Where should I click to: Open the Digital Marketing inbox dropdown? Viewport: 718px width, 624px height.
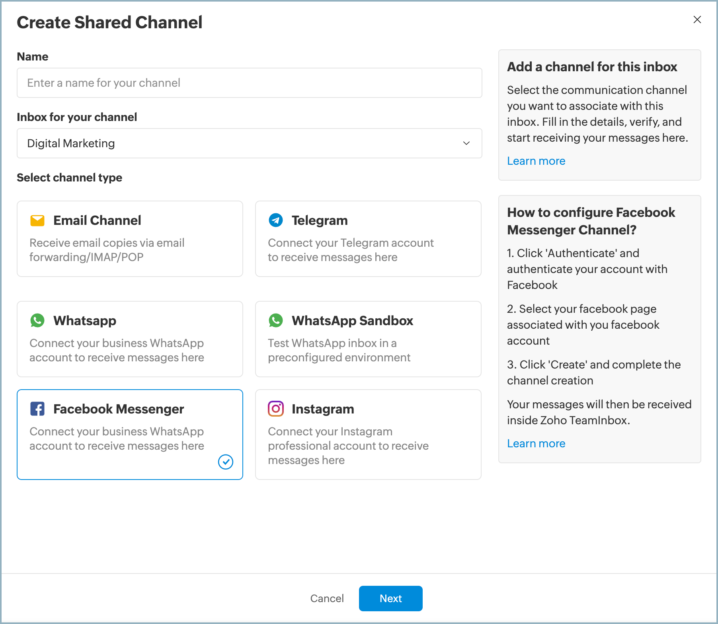coord(250,143)
